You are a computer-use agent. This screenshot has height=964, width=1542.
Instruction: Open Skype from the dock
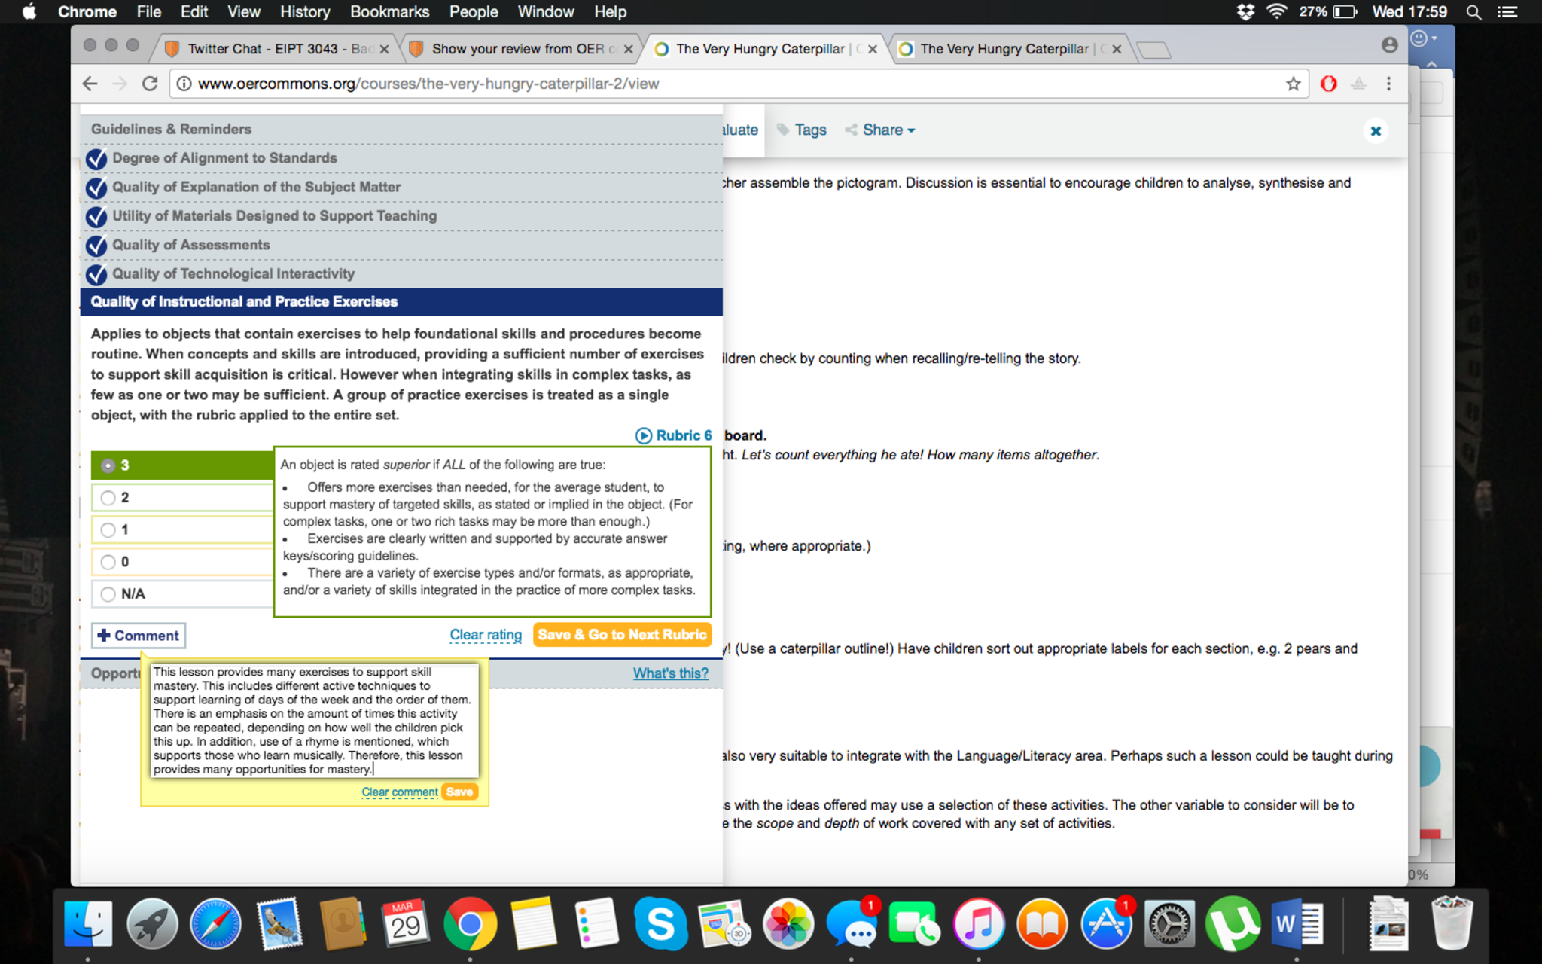click(660, 923)
